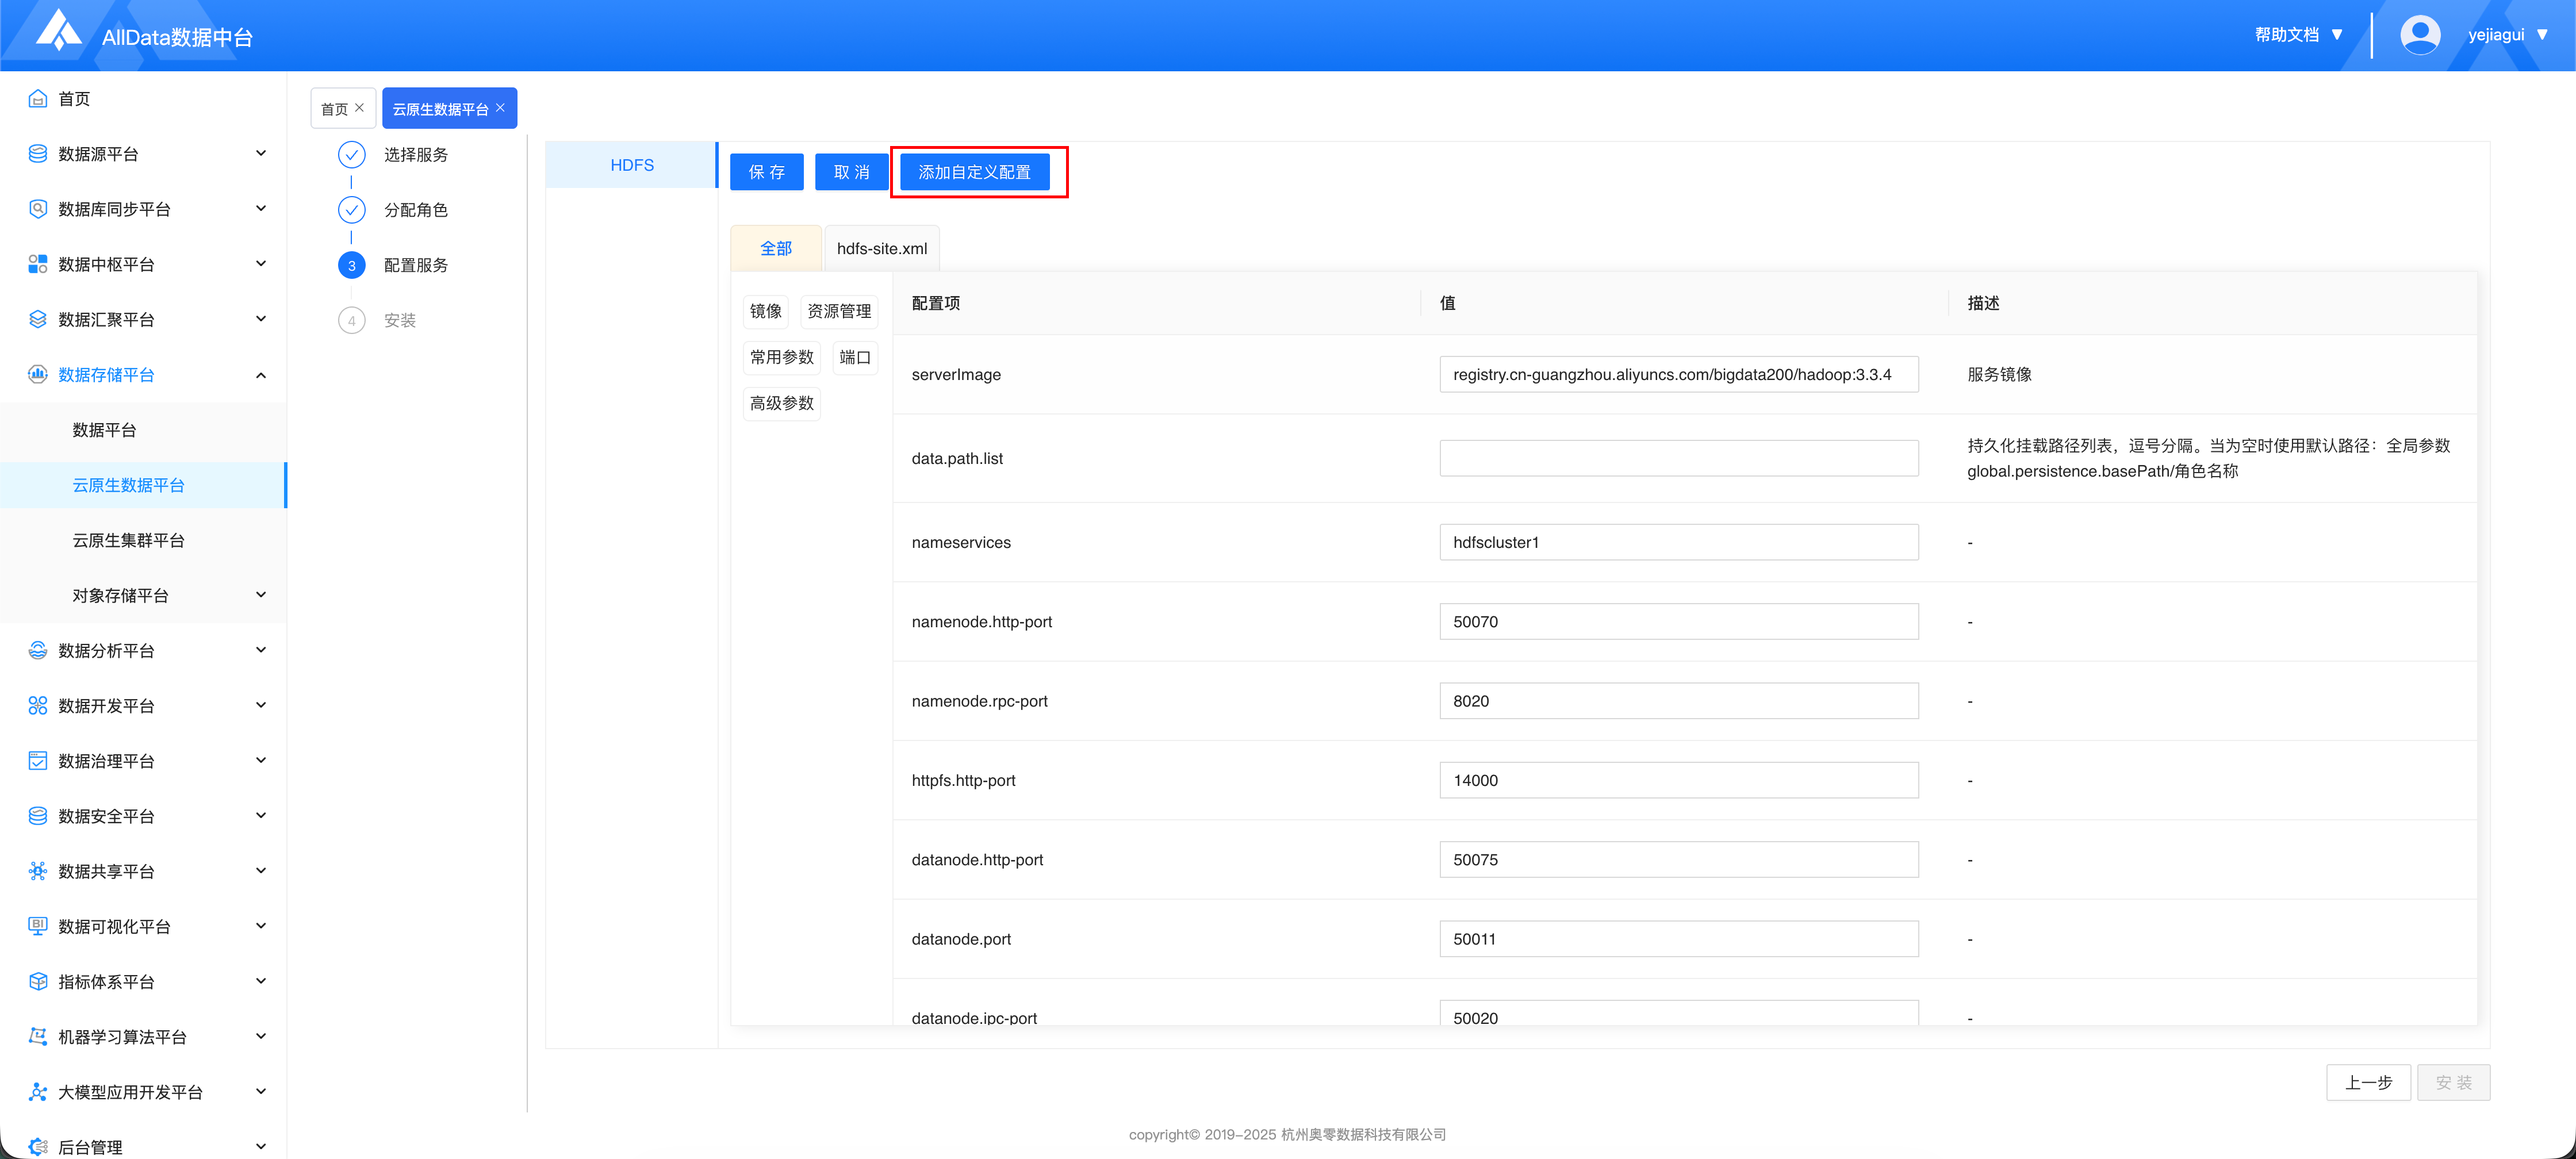The height and width of the screenshot is (1159, 2576).
Task: Click the 数据库同步平台 sidebar icon
Action: point(38,208)
